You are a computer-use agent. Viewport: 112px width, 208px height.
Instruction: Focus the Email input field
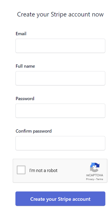[x=60, y=46]
